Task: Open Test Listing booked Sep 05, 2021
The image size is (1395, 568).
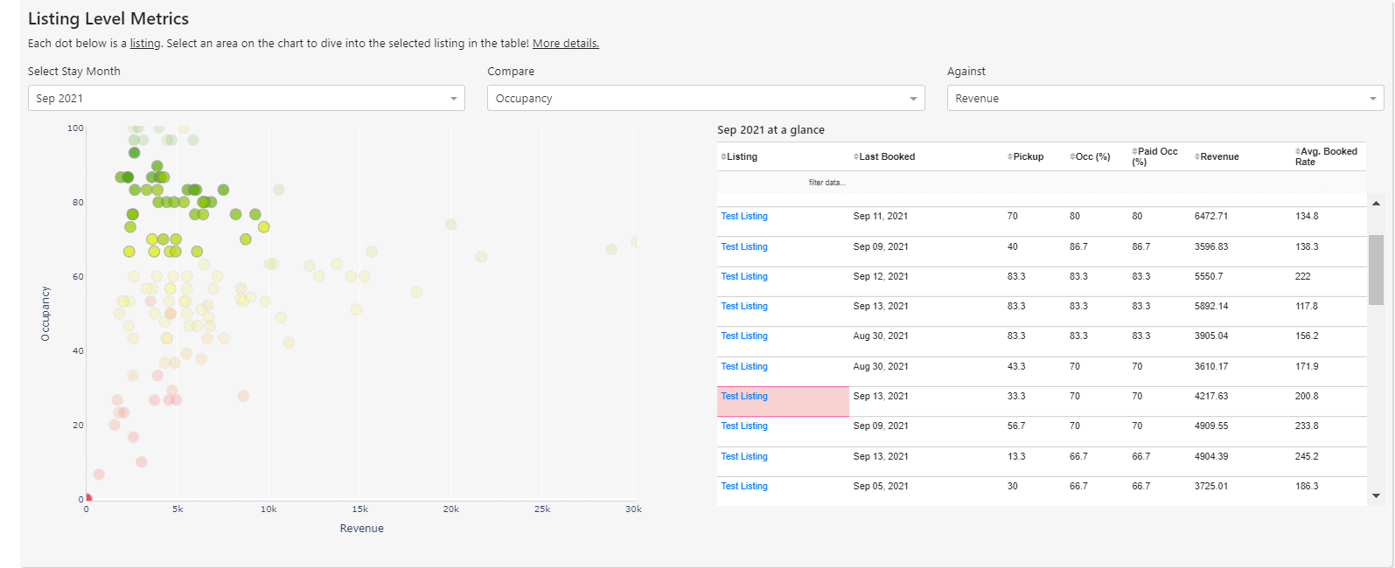Action: coord(743,487)
